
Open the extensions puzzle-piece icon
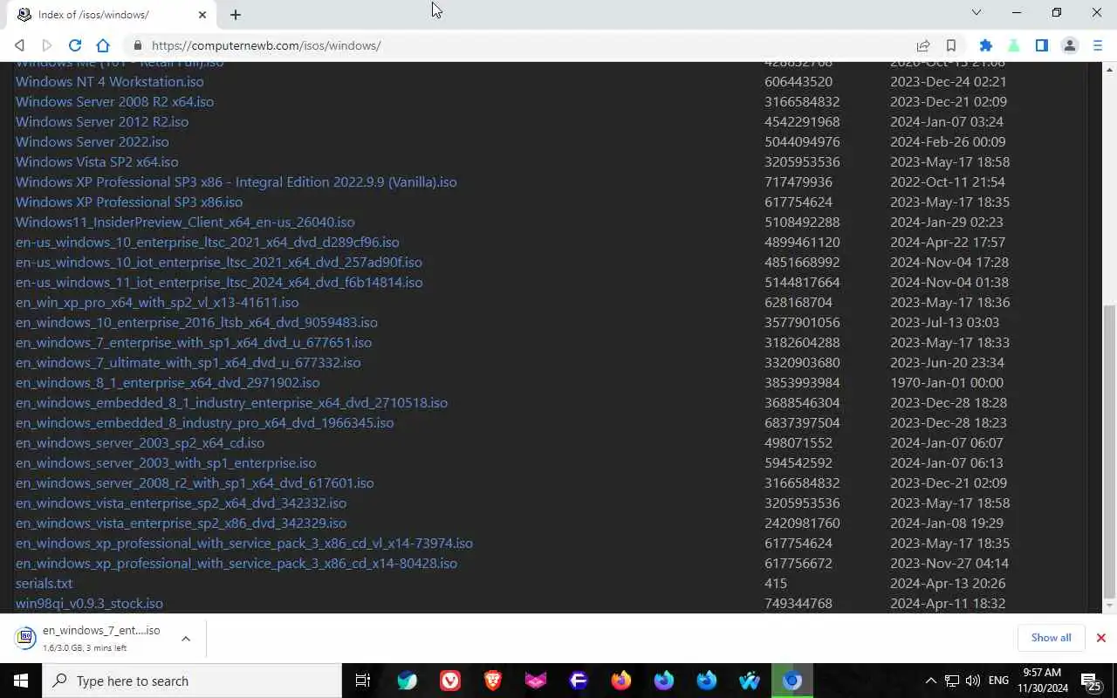[986, 45]
